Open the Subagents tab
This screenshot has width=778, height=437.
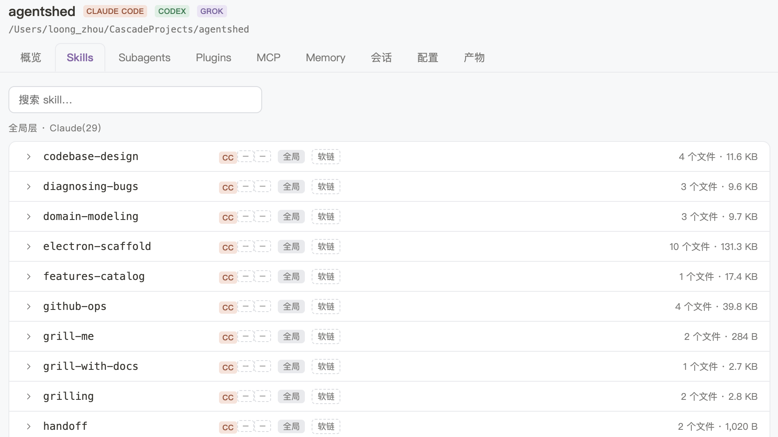pyautogui.click(x=145, y=57)
